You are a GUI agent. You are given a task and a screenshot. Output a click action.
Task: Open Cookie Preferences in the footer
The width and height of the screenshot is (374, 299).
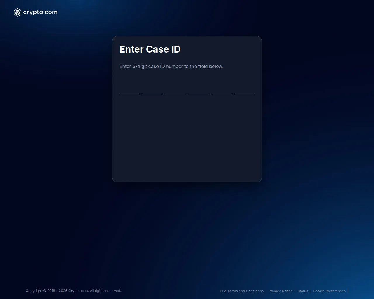coord(329,291)
